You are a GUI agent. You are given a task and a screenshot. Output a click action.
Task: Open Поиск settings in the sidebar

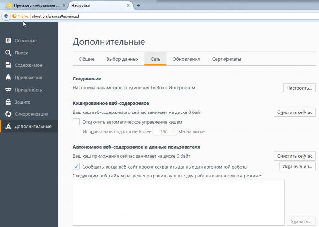click(x=29, y=53)
